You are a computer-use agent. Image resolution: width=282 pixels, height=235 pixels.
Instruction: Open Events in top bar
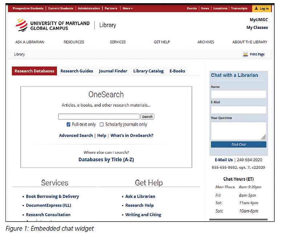coord(192,8)
